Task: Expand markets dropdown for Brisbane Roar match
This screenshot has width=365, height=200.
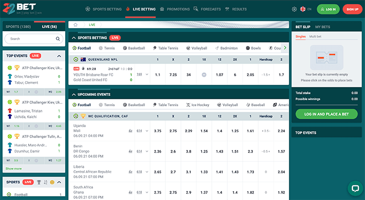Action: coord(147,74)
